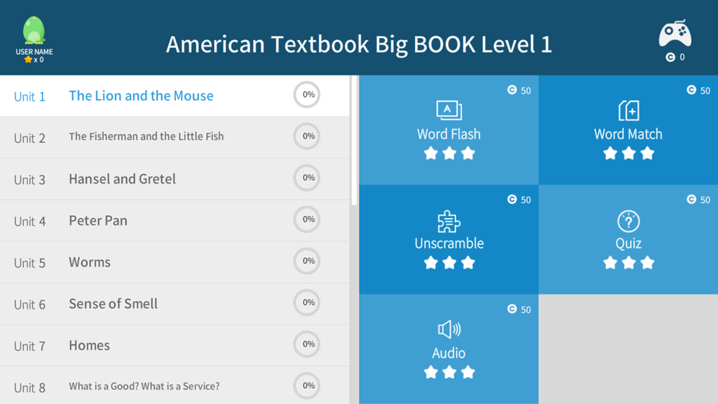
Task: Click the coin counter under the controller
Action: click(x=676, y=57)
